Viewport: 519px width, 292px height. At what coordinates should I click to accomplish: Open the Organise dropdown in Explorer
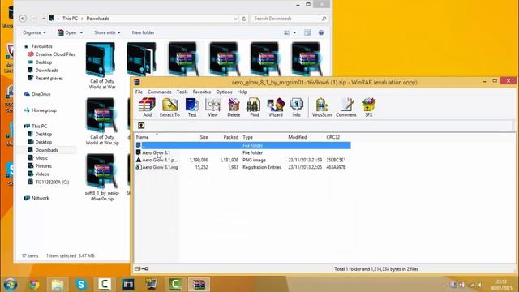(x=34, y=32)
